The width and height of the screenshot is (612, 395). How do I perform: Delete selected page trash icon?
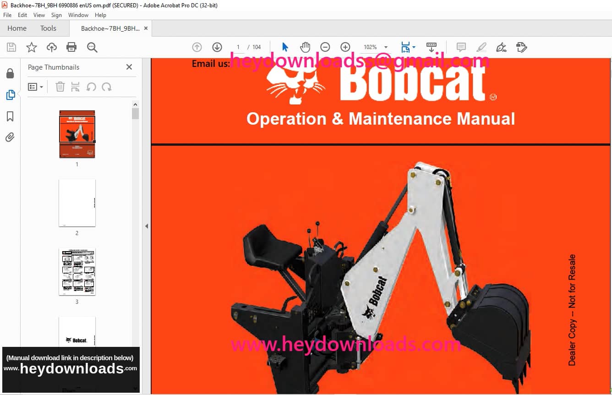click(x=60, y=87)
